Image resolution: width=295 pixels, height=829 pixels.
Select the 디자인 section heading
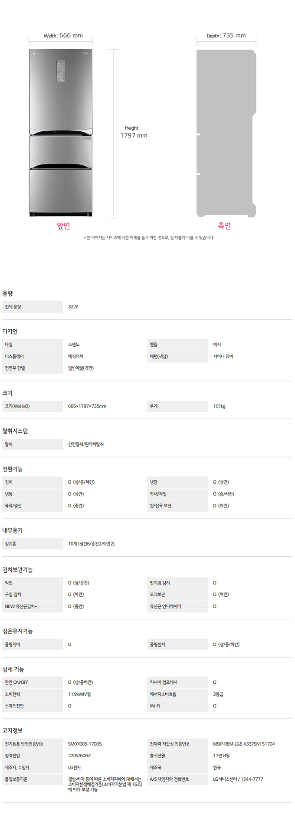tap(10, 331)
